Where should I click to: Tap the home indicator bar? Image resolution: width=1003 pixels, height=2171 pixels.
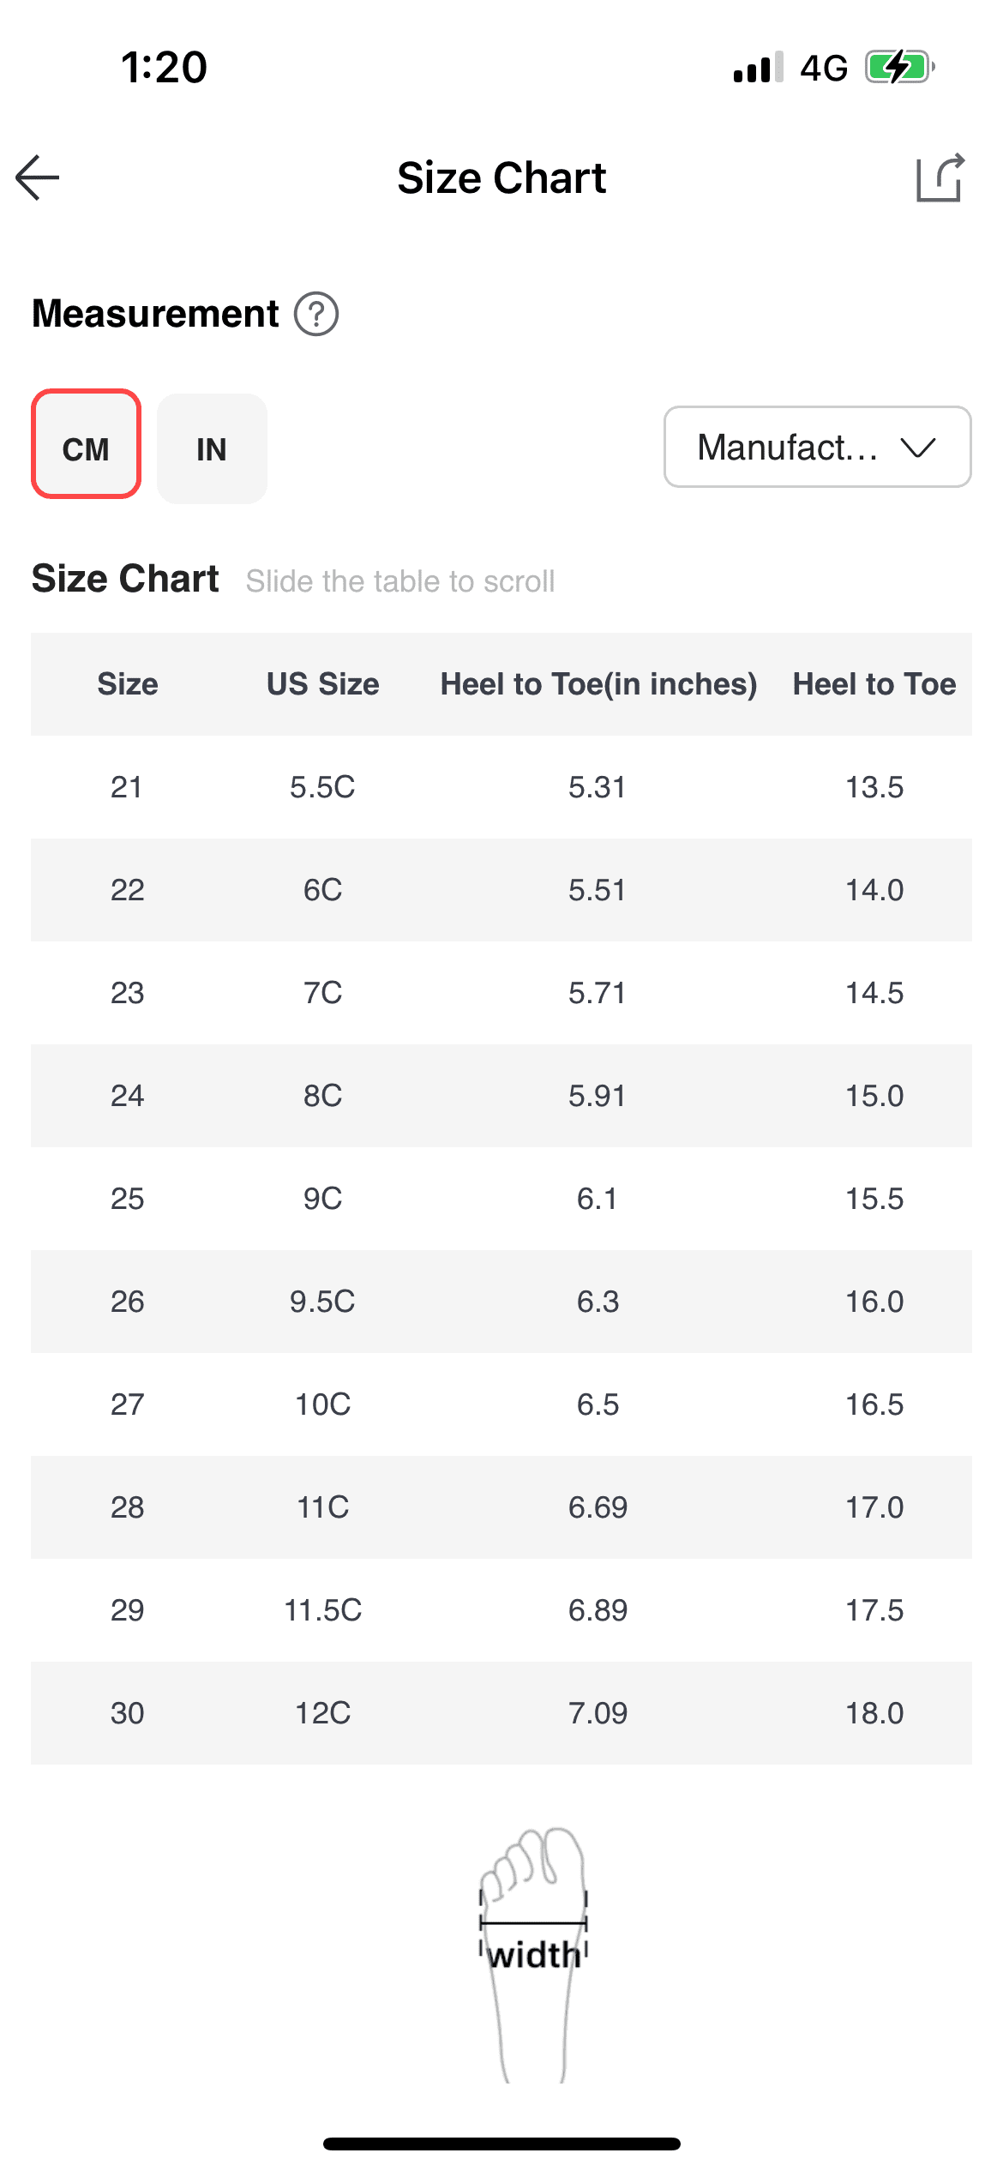[x=501, y=2144]
